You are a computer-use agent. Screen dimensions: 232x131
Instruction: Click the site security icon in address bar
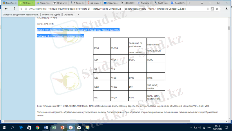(x=26, y=9)
